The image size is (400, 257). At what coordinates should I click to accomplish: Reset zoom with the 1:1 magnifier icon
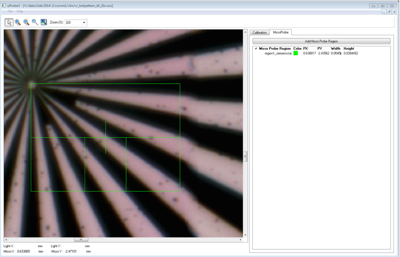click(35, 22)
